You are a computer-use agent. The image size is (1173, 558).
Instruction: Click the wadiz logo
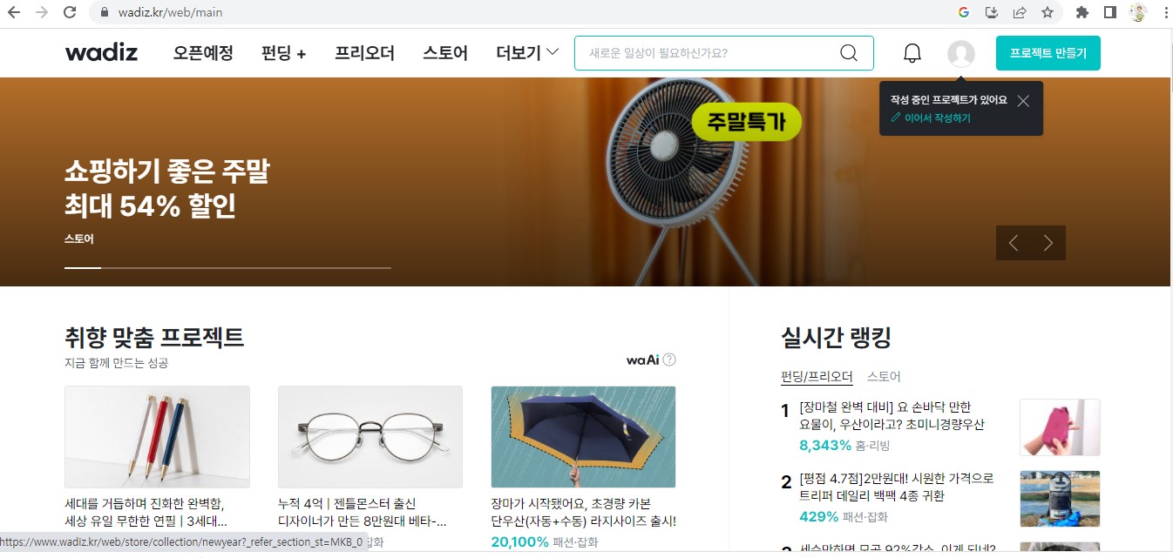[x=101, y=52]
